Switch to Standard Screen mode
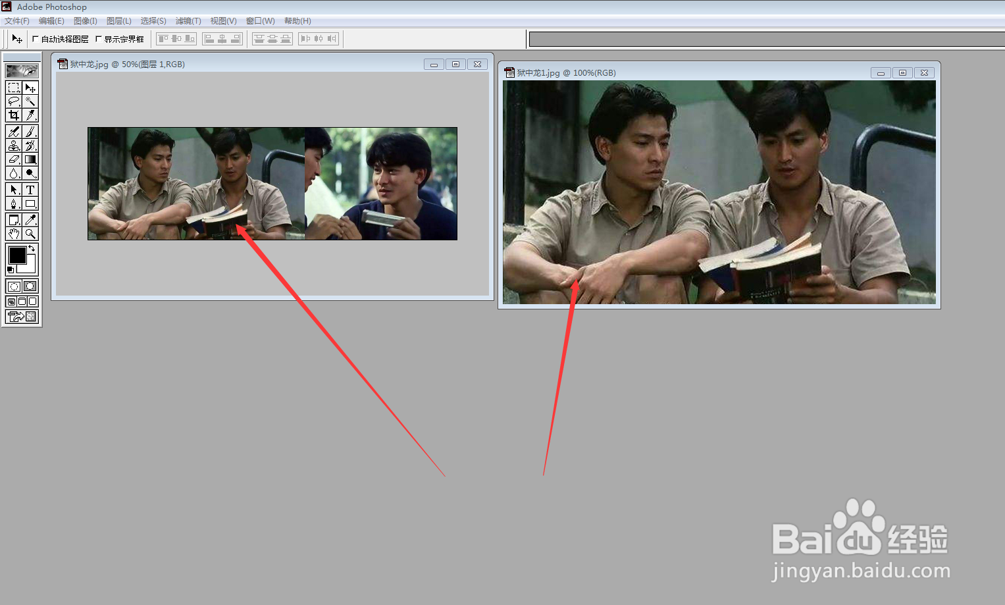Image resolution: width=1005 pixels, height=605 pixels. [x=12, y=301]
